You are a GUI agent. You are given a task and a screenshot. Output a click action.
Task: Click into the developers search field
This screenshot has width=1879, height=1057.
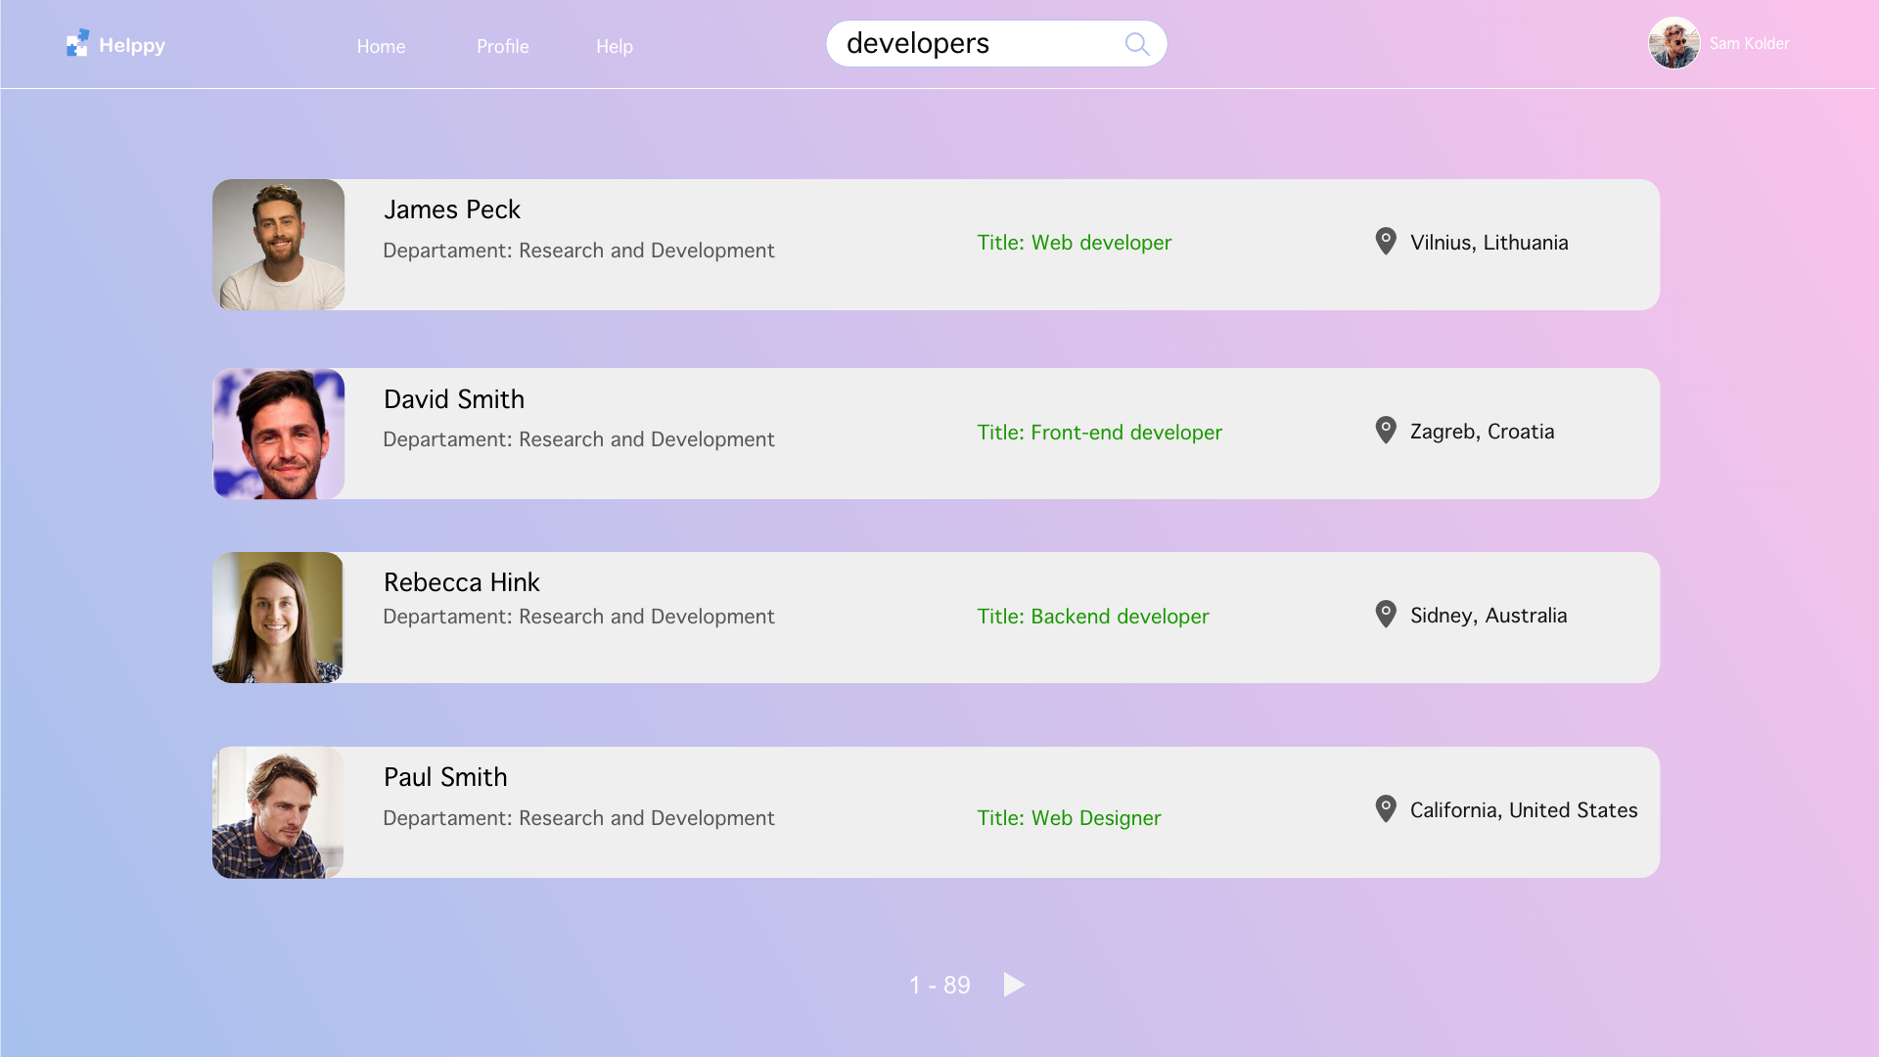tap(969, 44)
